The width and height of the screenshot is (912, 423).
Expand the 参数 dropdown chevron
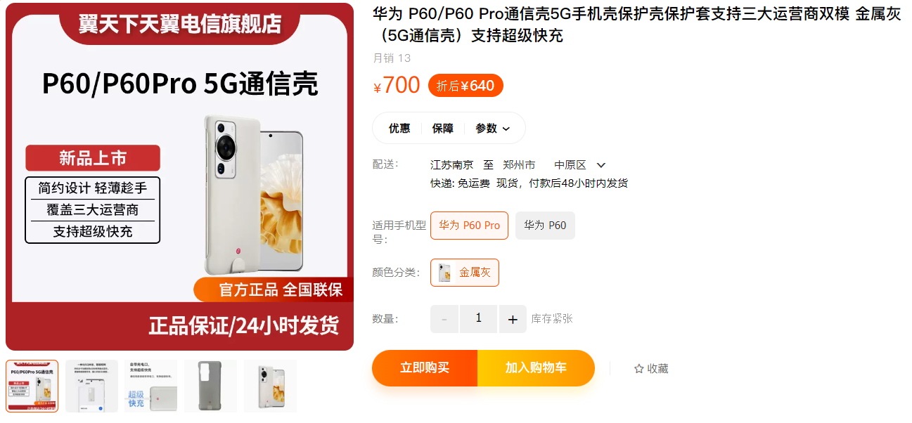click(x=506, y=129)
